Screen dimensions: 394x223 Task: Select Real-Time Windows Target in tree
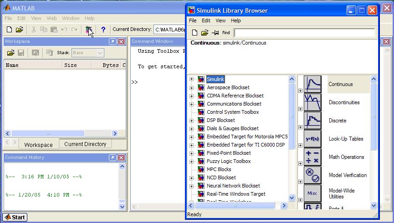point(236,194)
